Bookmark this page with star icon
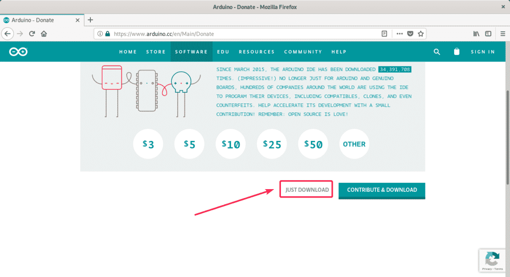 pyautogui.click(x=421, y=33)
